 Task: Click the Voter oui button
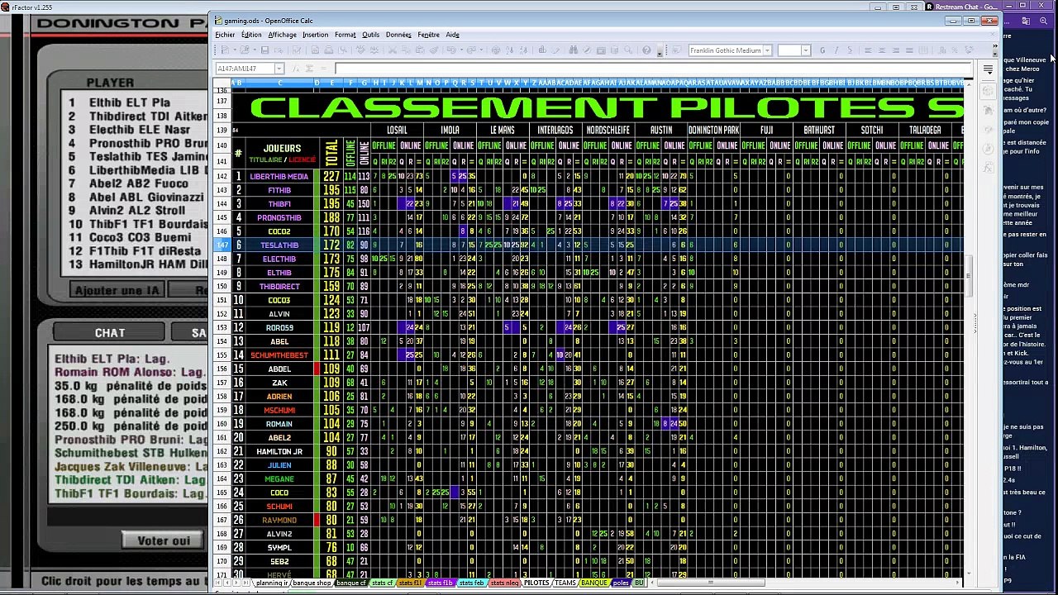coord(164,540)
